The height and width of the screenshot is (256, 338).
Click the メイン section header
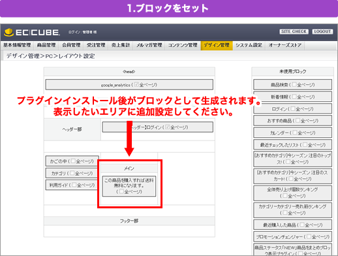pos(129,168)
